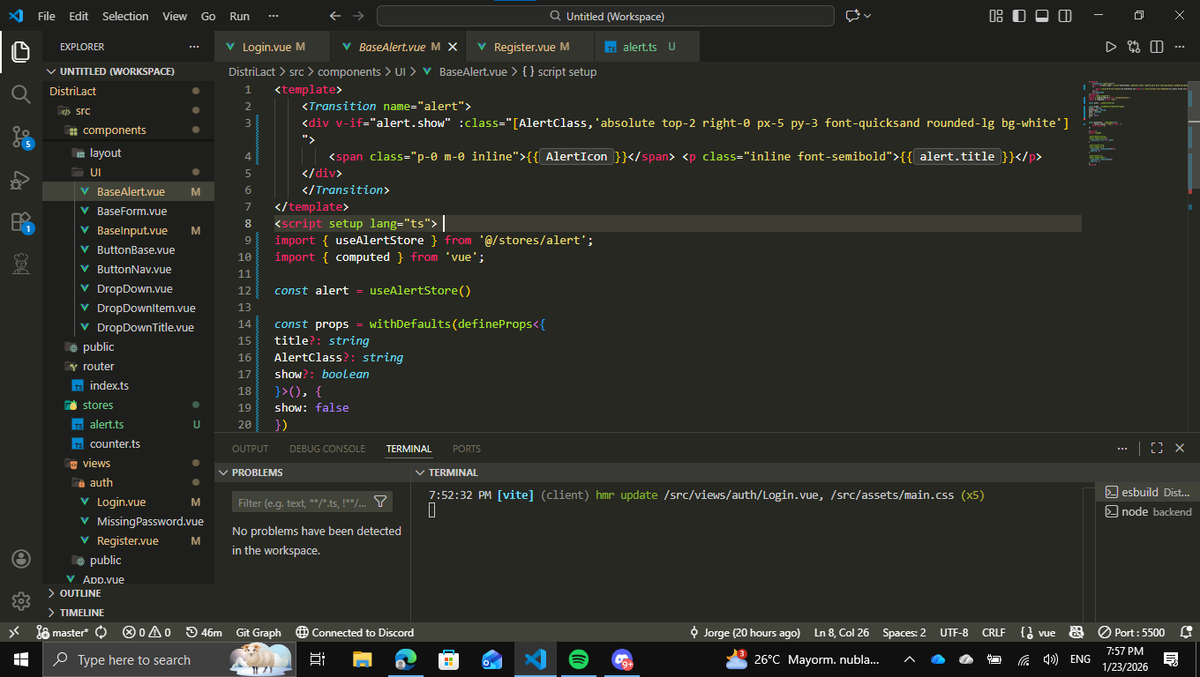
Task: Maximize the terminal panel size
Action: [x=1157, y=449]
